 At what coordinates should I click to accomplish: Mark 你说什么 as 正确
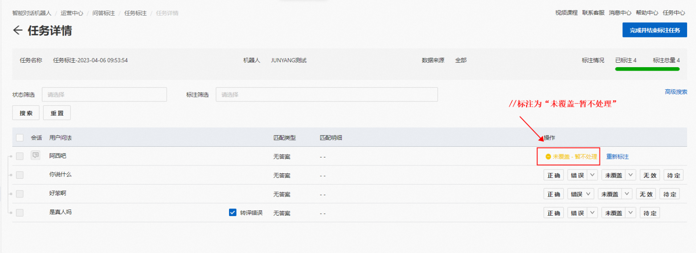pos(553,175)
